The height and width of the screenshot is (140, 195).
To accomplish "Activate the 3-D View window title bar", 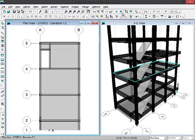I will [139, 23].
